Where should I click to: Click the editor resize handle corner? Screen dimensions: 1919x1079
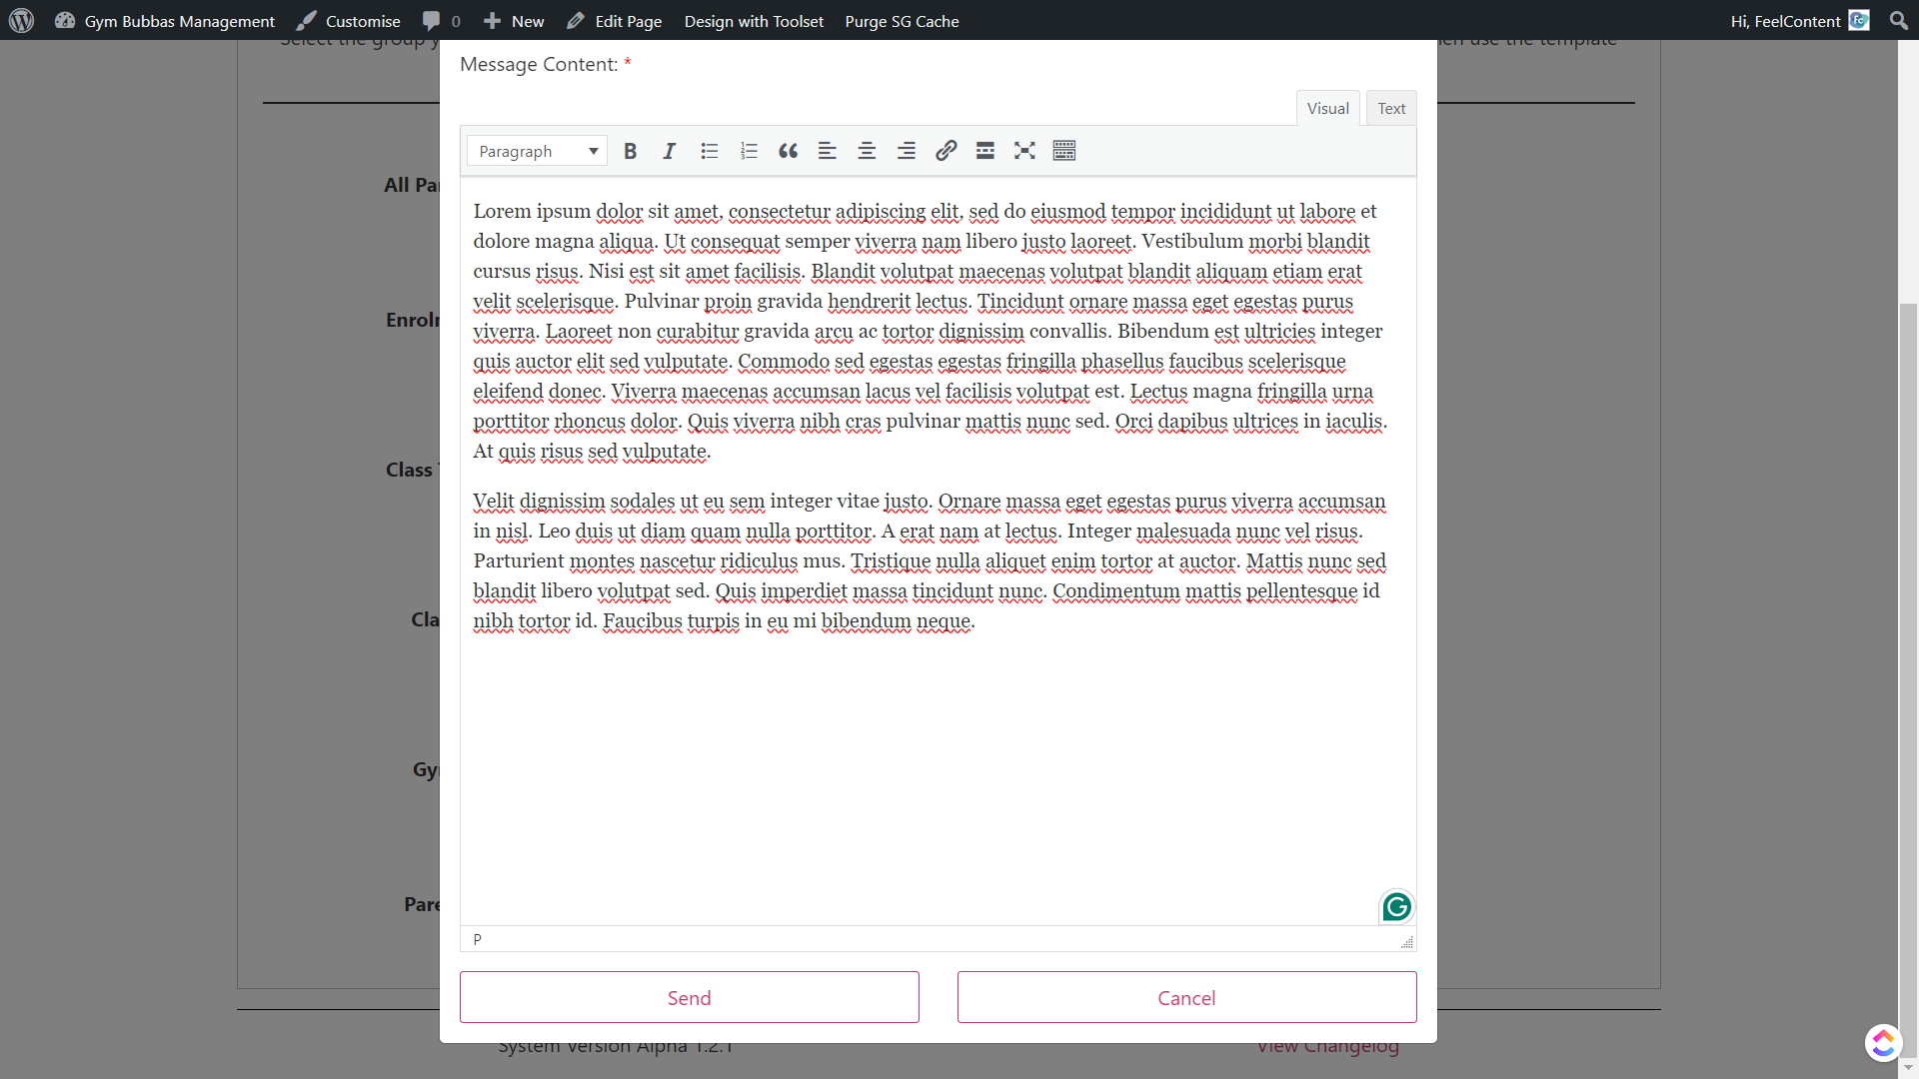point(1407,942)
